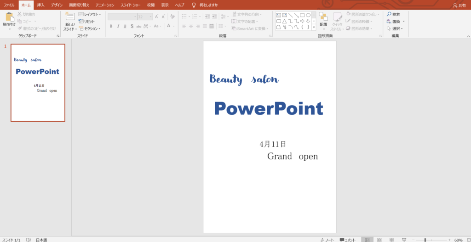Open Slide Sorter view in status bar

(379, 240)
